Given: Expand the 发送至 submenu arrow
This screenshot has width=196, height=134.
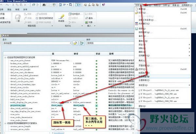Looking at the screenshot, I should pyautogui.click(x=189, y=85).
